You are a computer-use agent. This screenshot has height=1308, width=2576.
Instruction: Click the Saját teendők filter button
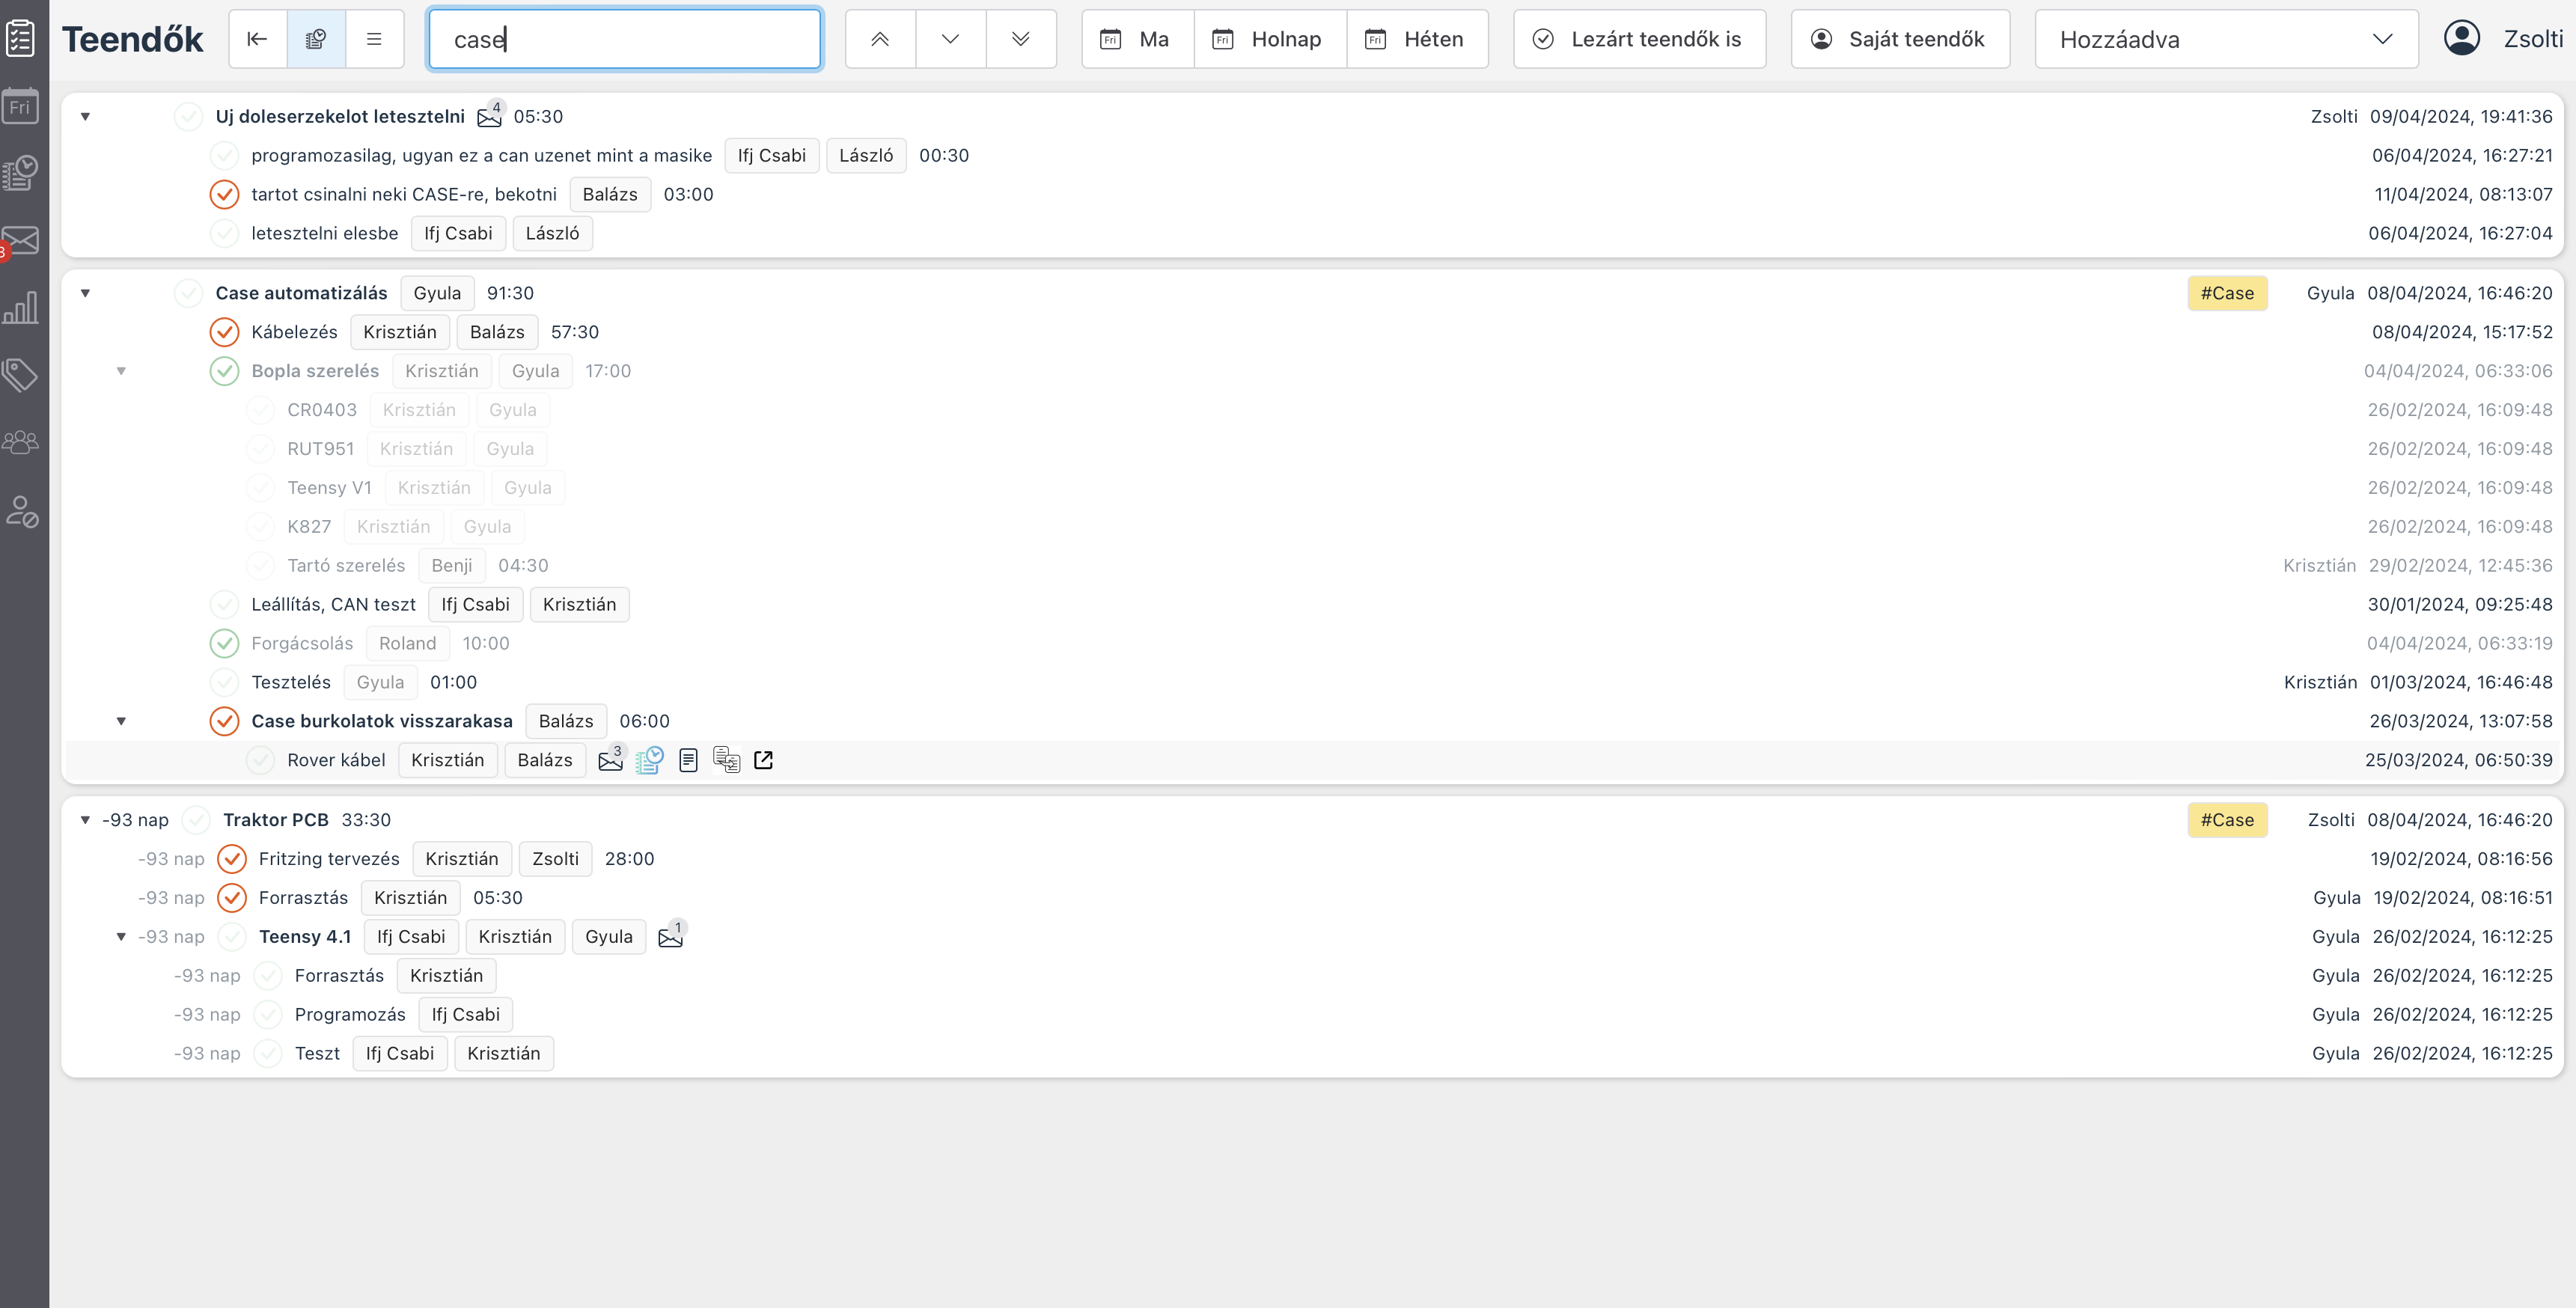[1899, 39]
